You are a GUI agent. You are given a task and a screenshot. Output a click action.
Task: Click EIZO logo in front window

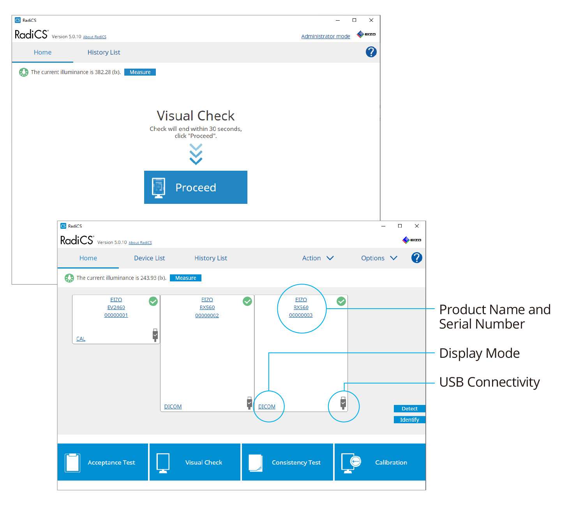coord(412,240)
